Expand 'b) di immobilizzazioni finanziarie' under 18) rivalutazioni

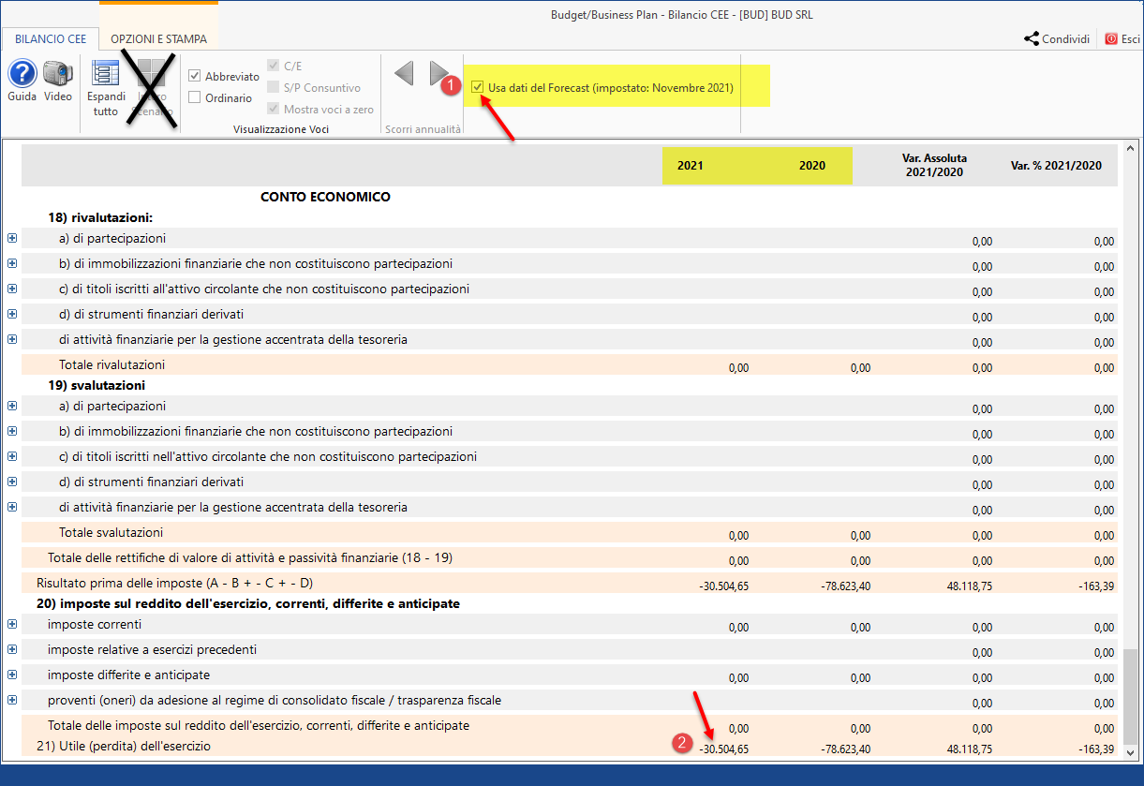(12, 263)
